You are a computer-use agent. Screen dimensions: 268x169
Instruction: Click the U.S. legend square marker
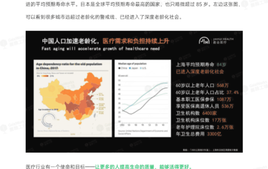tap(141, 68)
